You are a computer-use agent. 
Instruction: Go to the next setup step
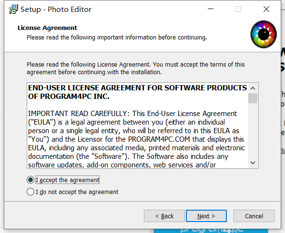206,216
